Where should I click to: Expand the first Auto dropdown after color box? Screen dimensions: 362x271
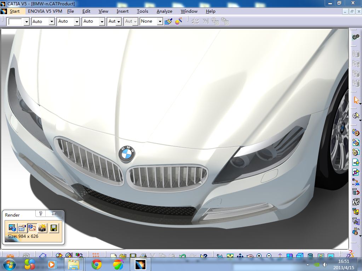click(52, 22)
